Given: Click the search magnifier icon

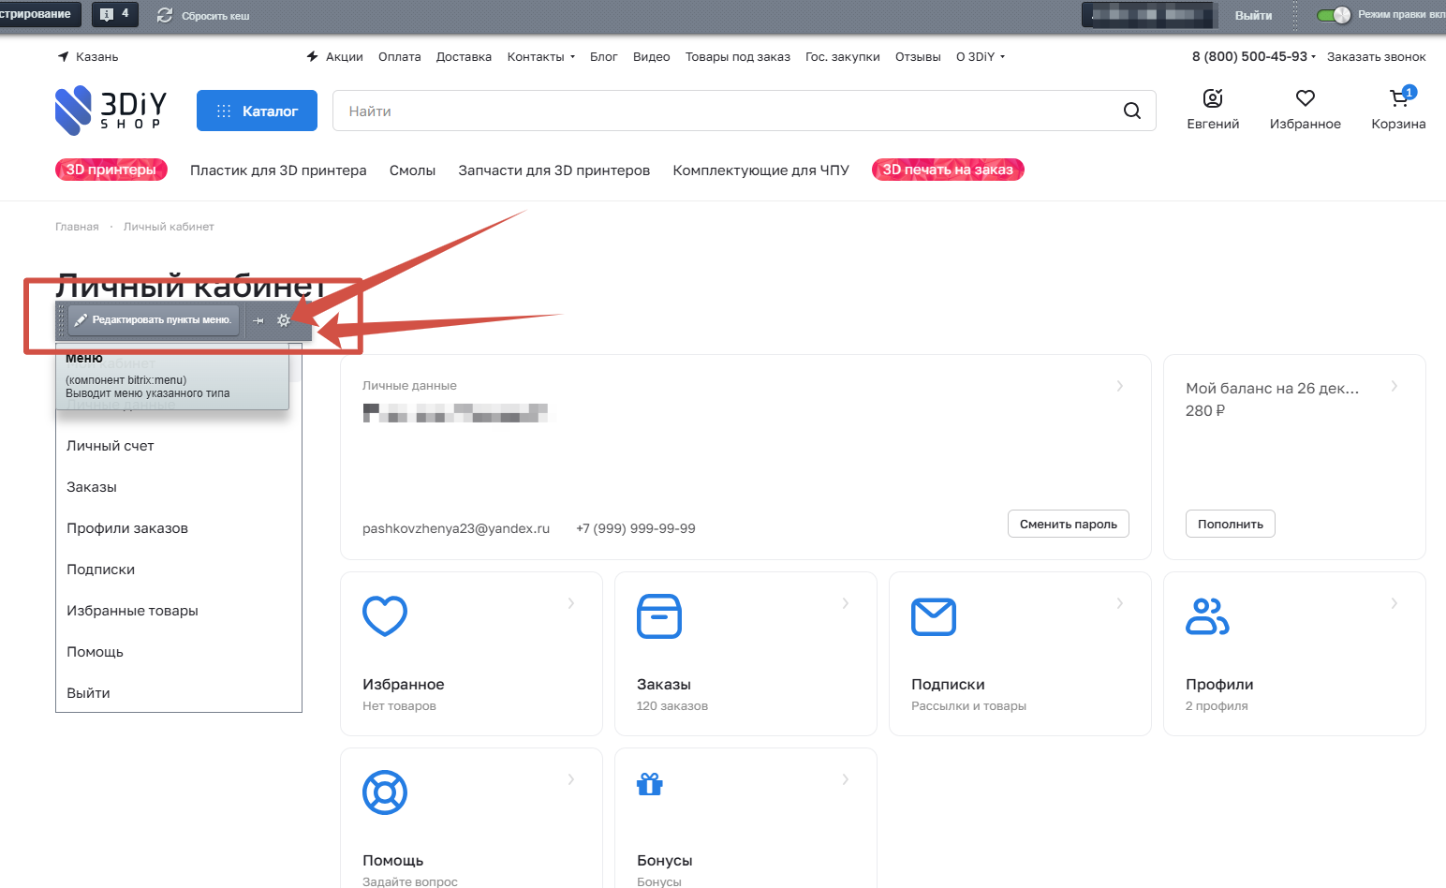Looking at the screenshot, I should point(1132,111).
